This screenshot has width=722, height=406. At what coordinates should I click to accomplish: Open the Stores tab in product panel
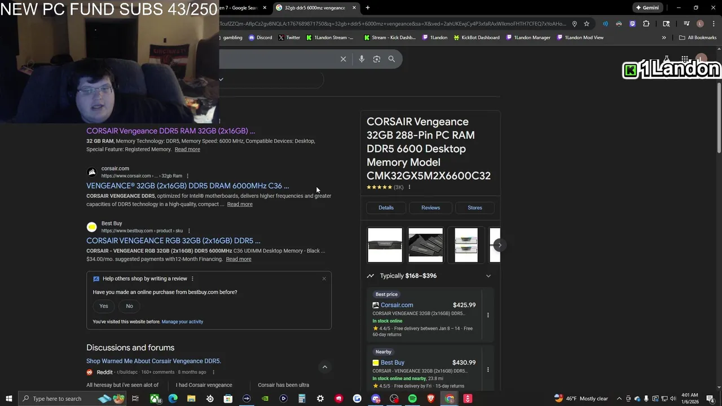[475, 208]
